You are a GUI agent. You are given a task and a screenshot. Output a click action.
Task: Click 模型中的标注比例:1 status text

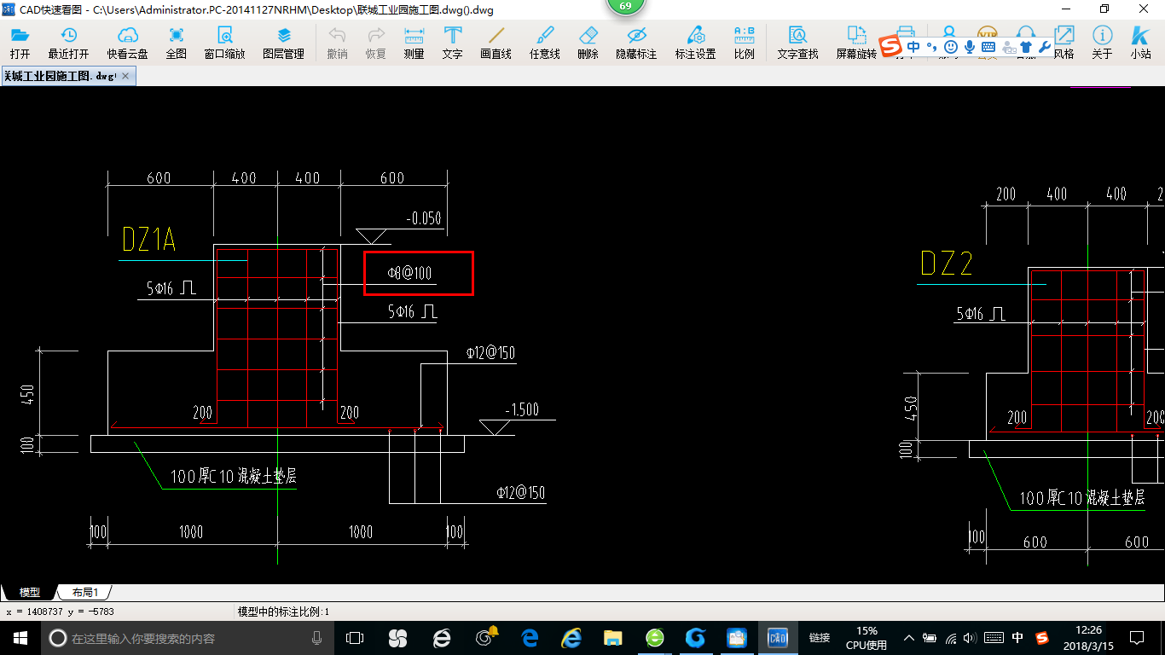[x=283, y=612]
